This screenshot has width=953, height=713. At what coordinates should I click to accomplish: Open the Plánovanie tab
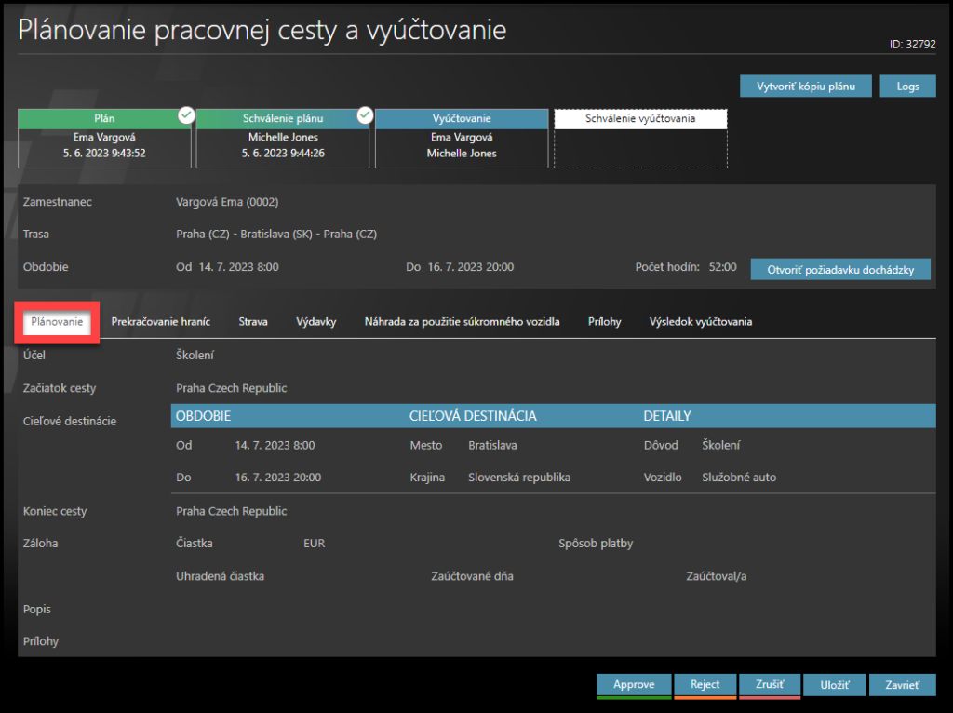tap(57, 322)
